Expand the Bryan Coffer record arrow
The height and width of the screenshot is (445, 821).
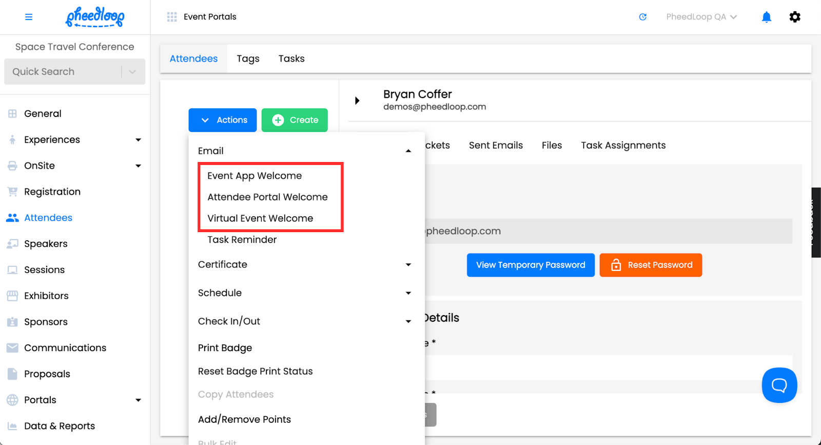357,101
